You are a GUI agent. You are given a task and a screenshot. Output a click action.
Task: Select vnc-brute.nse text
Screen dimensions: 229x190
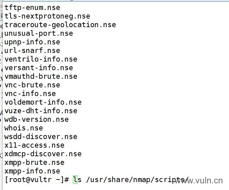pyautogui.click(x=32, y=85)
